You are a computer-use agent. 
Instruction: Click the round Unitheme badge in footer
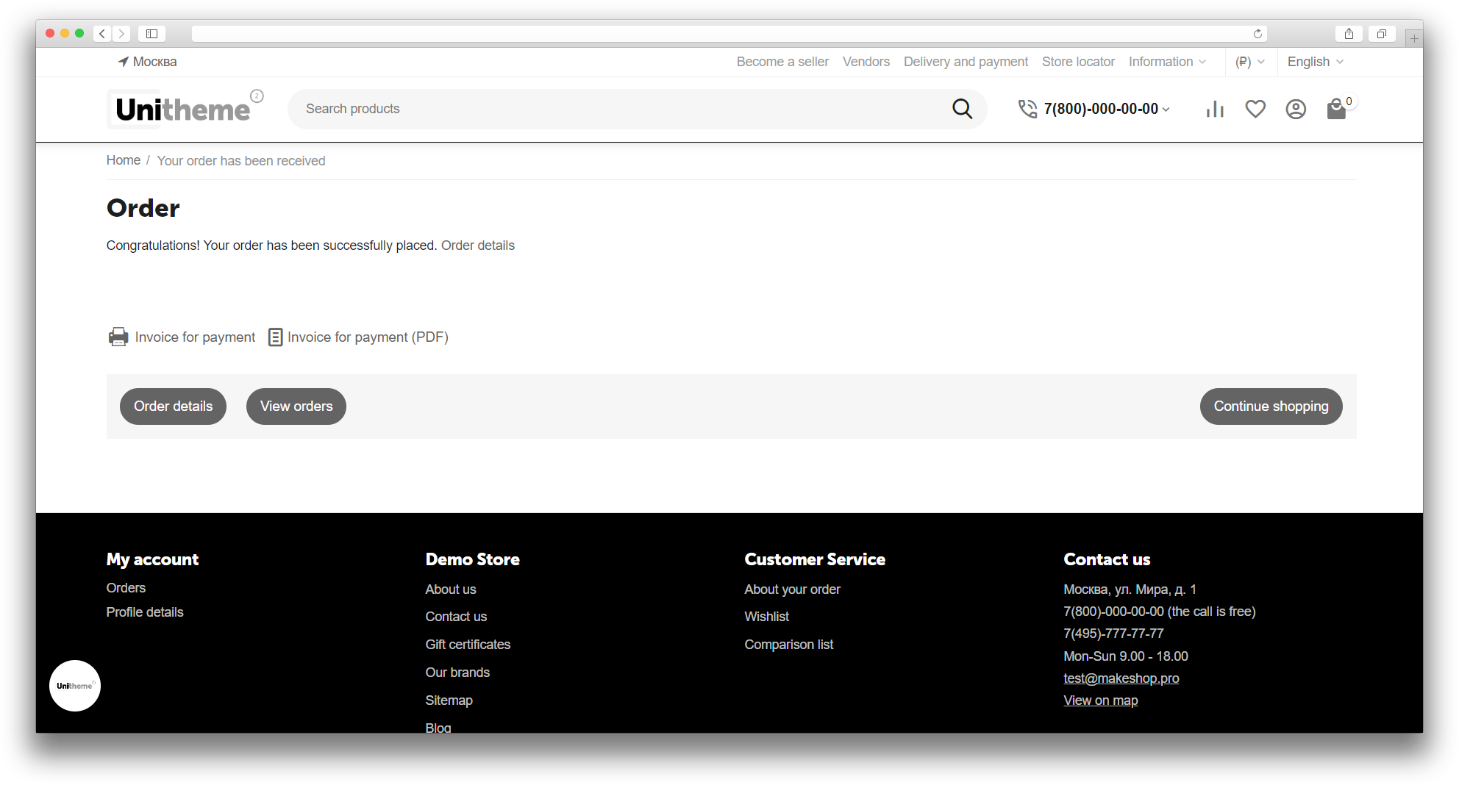pyautogui.click(x=75, y=686)
